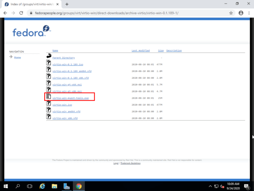Click the file icon beside virtio-win-0.1.189_amd64.vfd
The image size is (254, 191).
[x=48, y=69]
